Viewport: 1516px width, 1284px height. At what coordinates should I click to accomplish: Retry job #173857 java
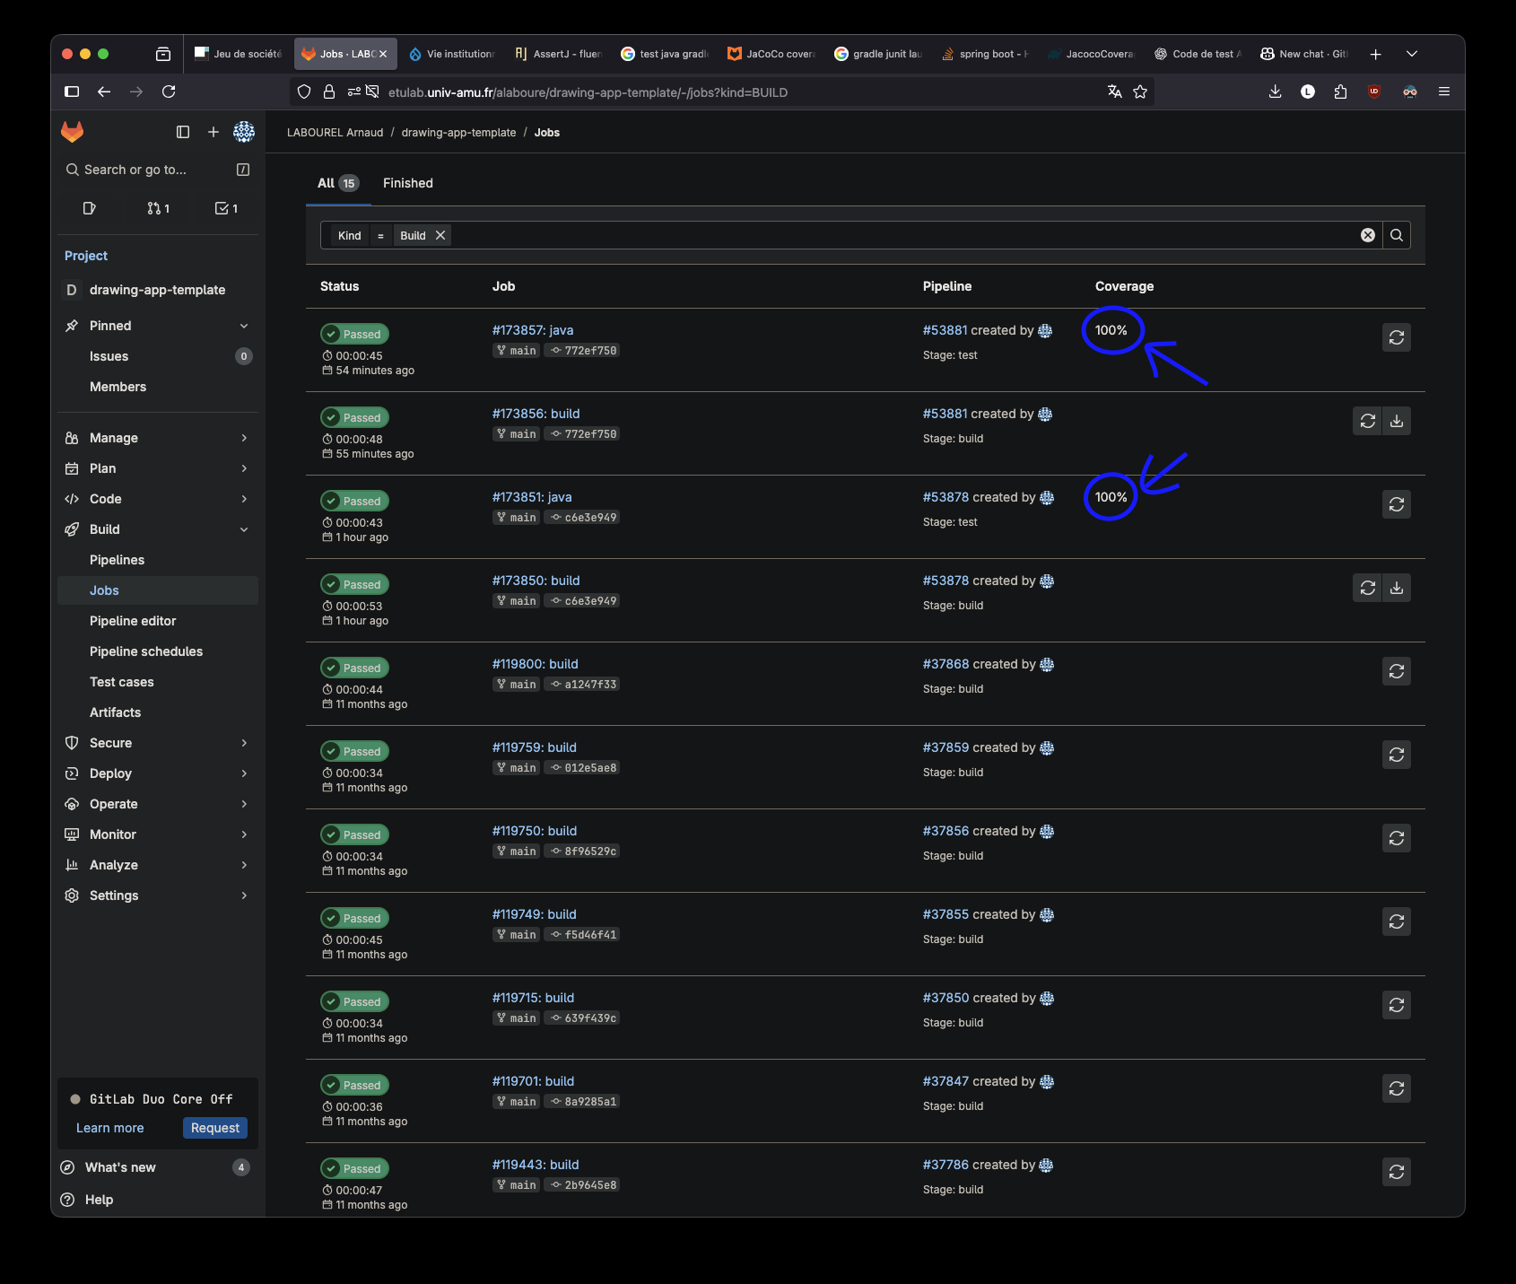(1396, 337)
